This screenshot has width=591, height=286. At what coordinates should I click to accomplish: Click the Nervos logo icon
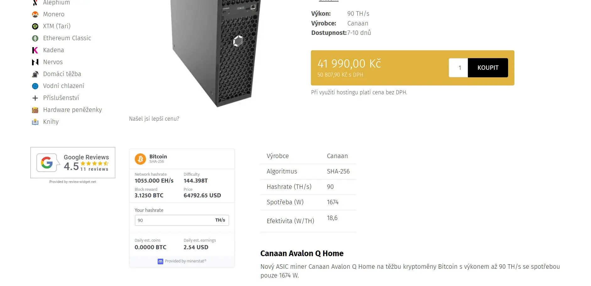coord(35,62)
